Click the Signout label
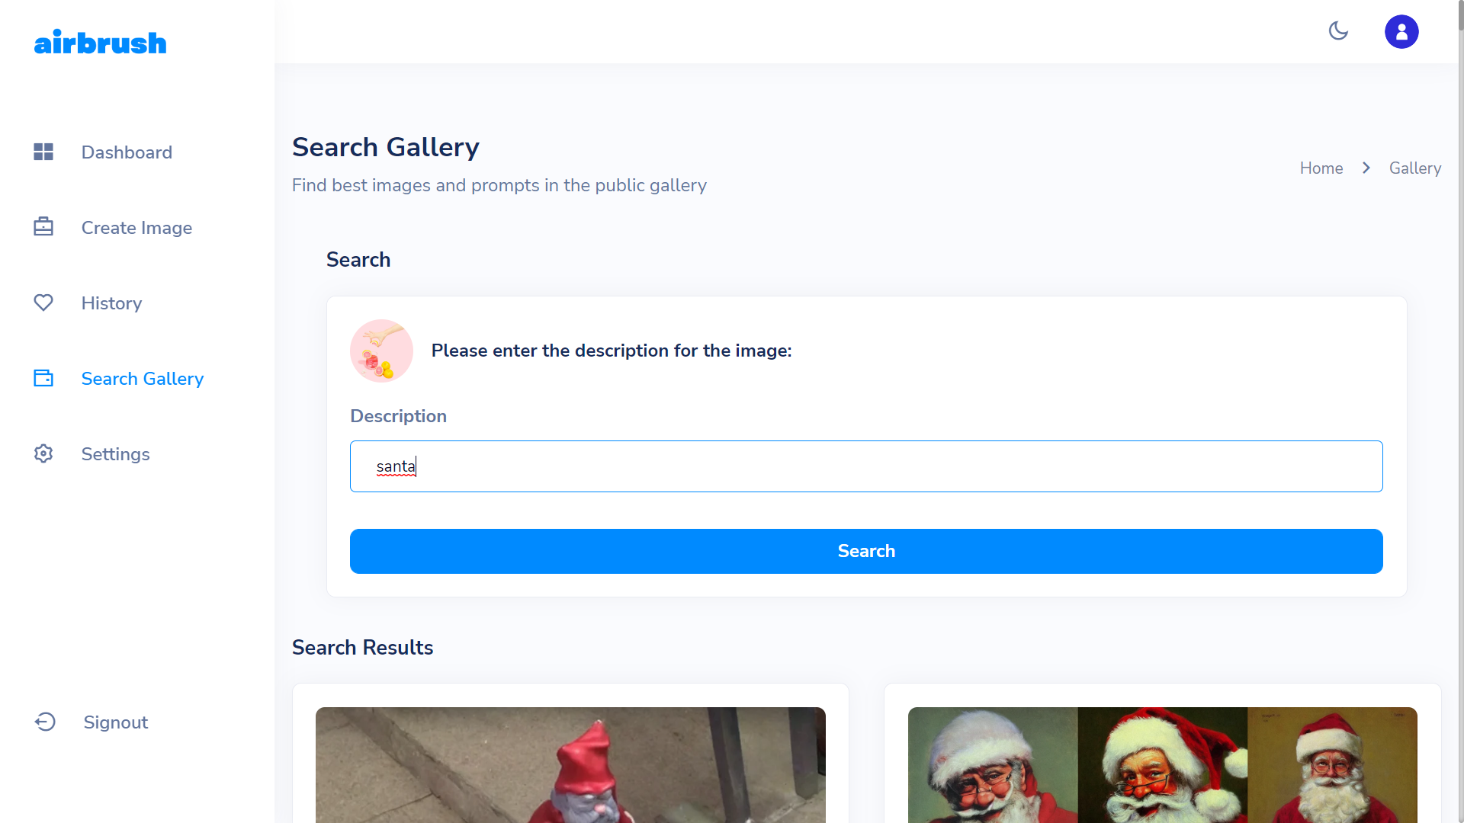Image resolution: width=1464 pixels, height=823 pixels. pos(115,722)
